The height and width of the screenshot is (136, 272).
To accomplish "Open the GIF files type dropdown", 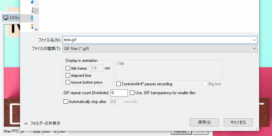I will pyautogui.click(x=160, y=49).
